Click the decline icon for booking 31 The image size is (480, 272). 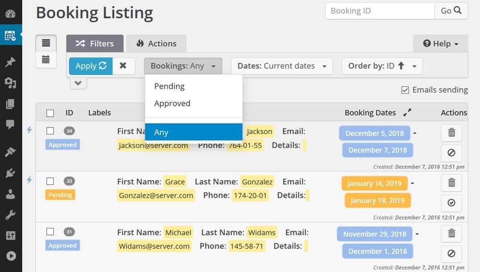pyautogui.click(x=451, y=253)
